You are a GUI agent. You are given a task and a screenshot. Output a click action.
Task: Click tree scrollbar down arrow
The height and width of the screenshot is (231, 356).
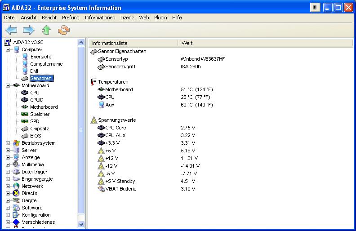(81, 224)
